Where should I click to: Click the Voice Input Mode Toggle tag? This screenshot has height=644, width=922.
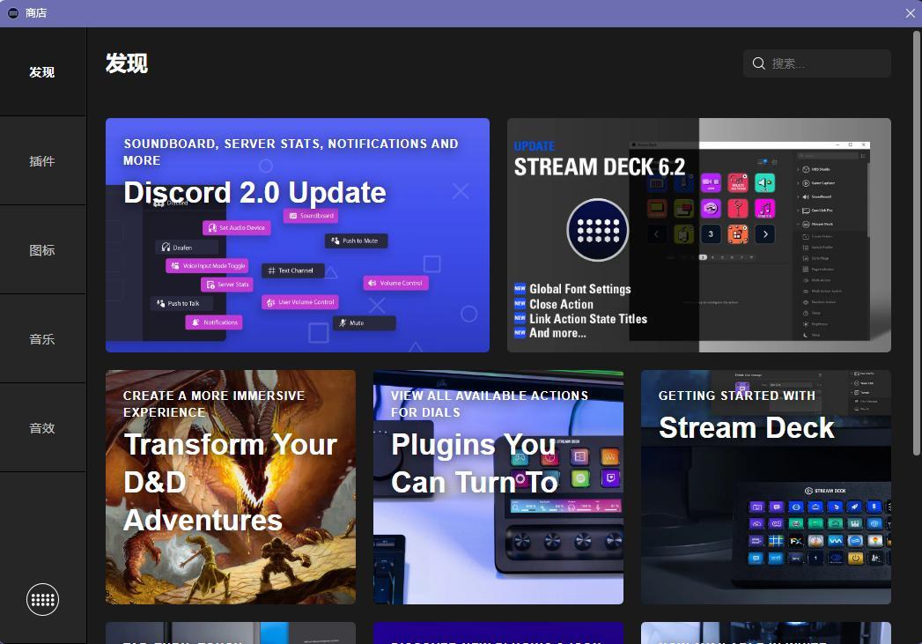click(207, 266)
